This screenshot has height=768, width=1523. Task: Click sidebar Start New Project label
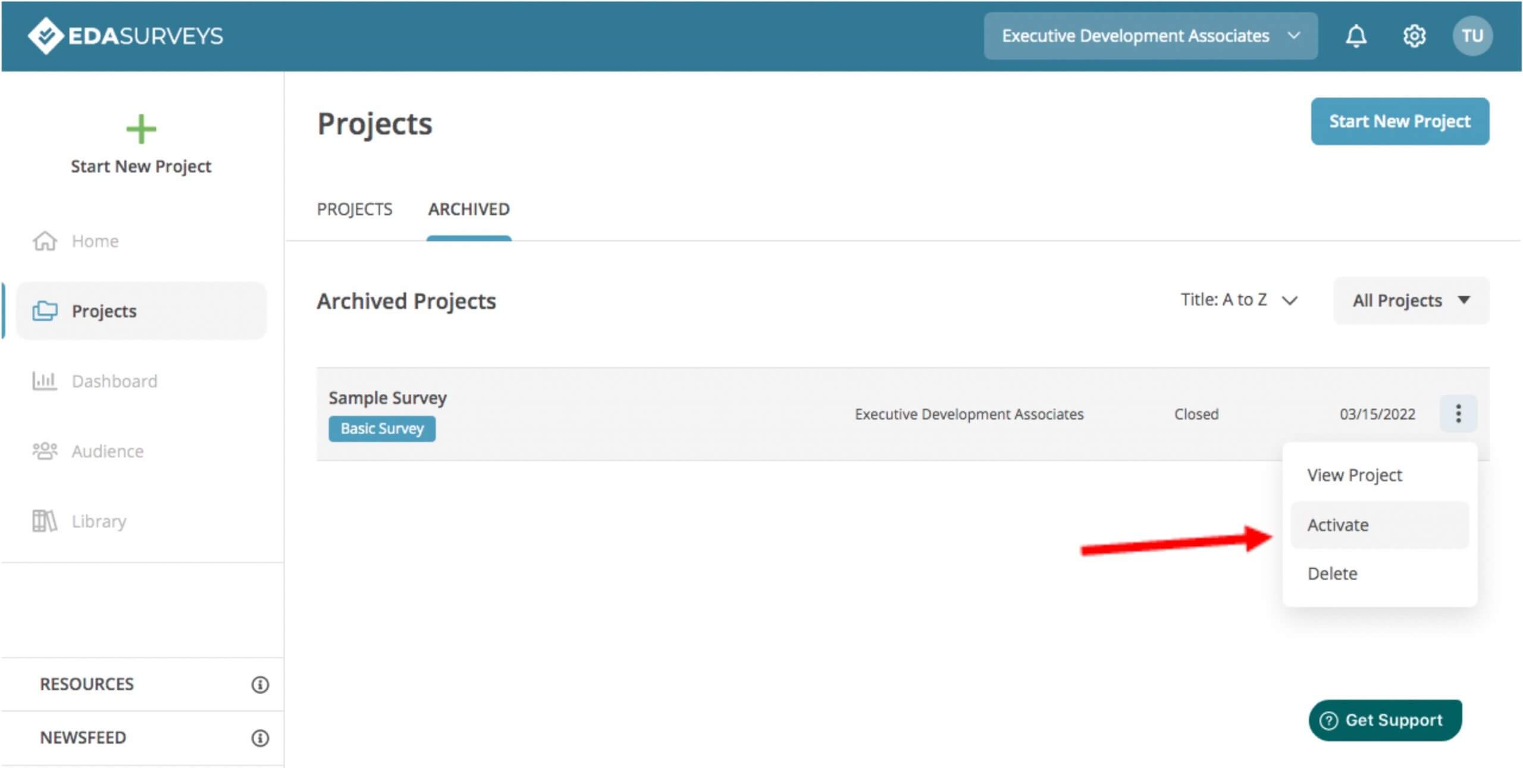tap(141, 167)
